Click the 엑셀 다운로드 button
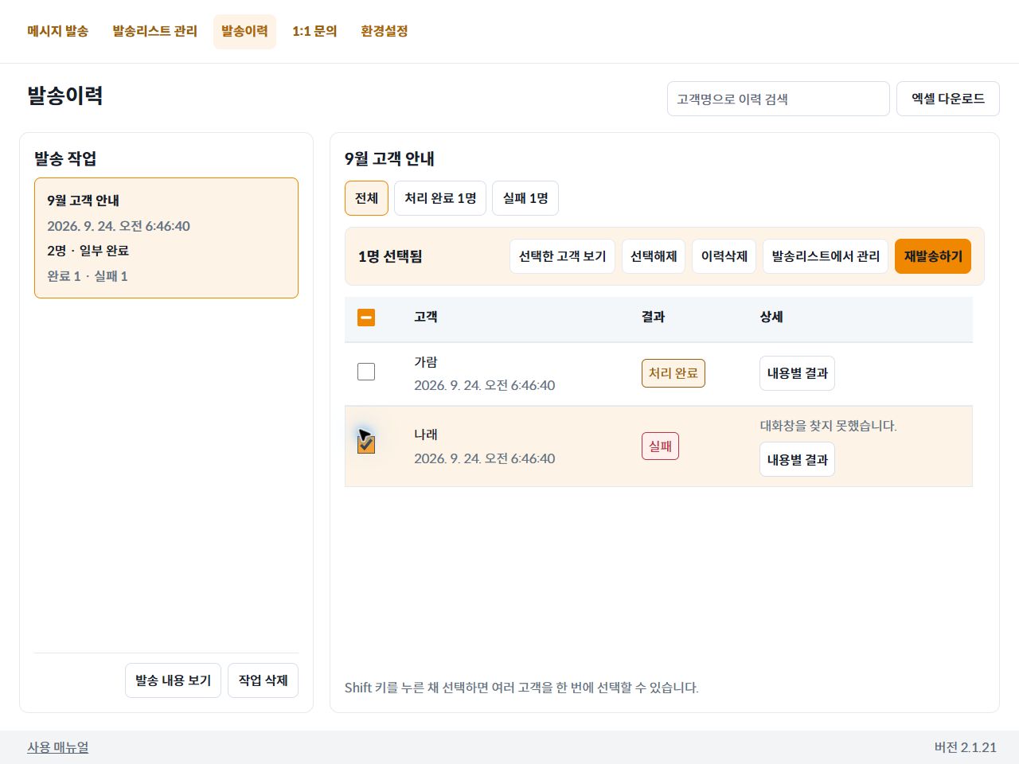This screenshot has width=1019, height=764. 948,99
